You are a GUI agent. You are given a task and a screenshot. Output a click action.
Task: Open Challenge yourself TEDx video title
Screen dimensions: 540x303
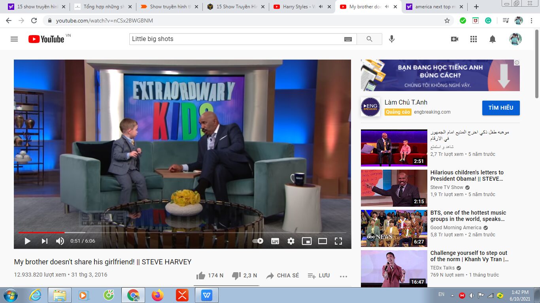(x=469, y=256)
